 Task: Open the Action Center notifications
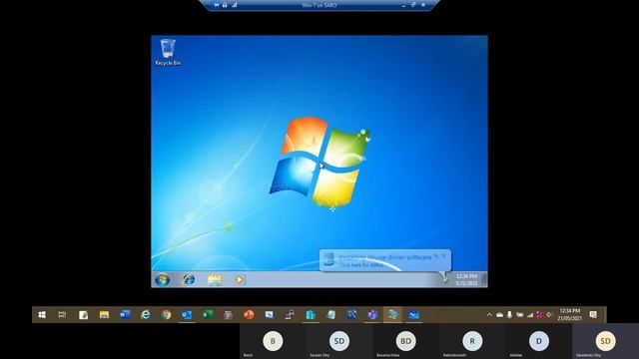tap(593, 315)
